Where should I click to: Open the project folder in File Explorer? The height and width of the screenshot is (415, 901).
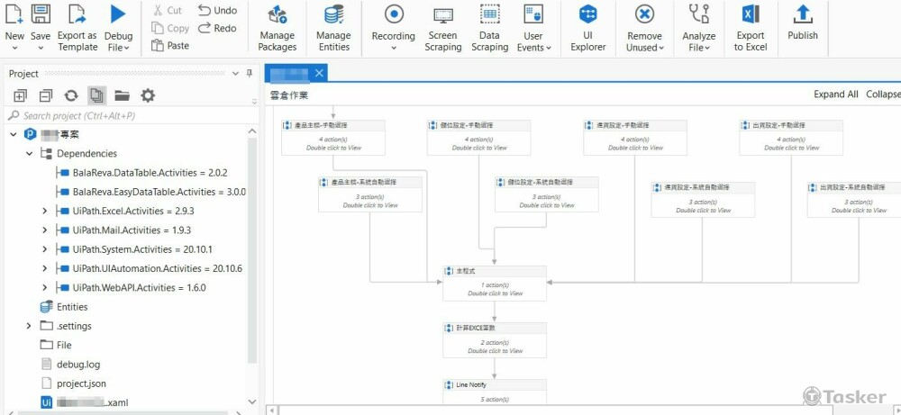122,95
